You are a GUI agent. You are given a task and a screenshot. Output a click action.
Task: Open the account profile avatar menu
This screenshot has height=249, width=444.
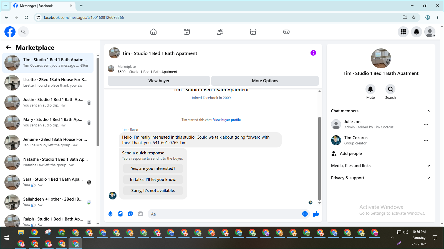click(x=430, y=32)
